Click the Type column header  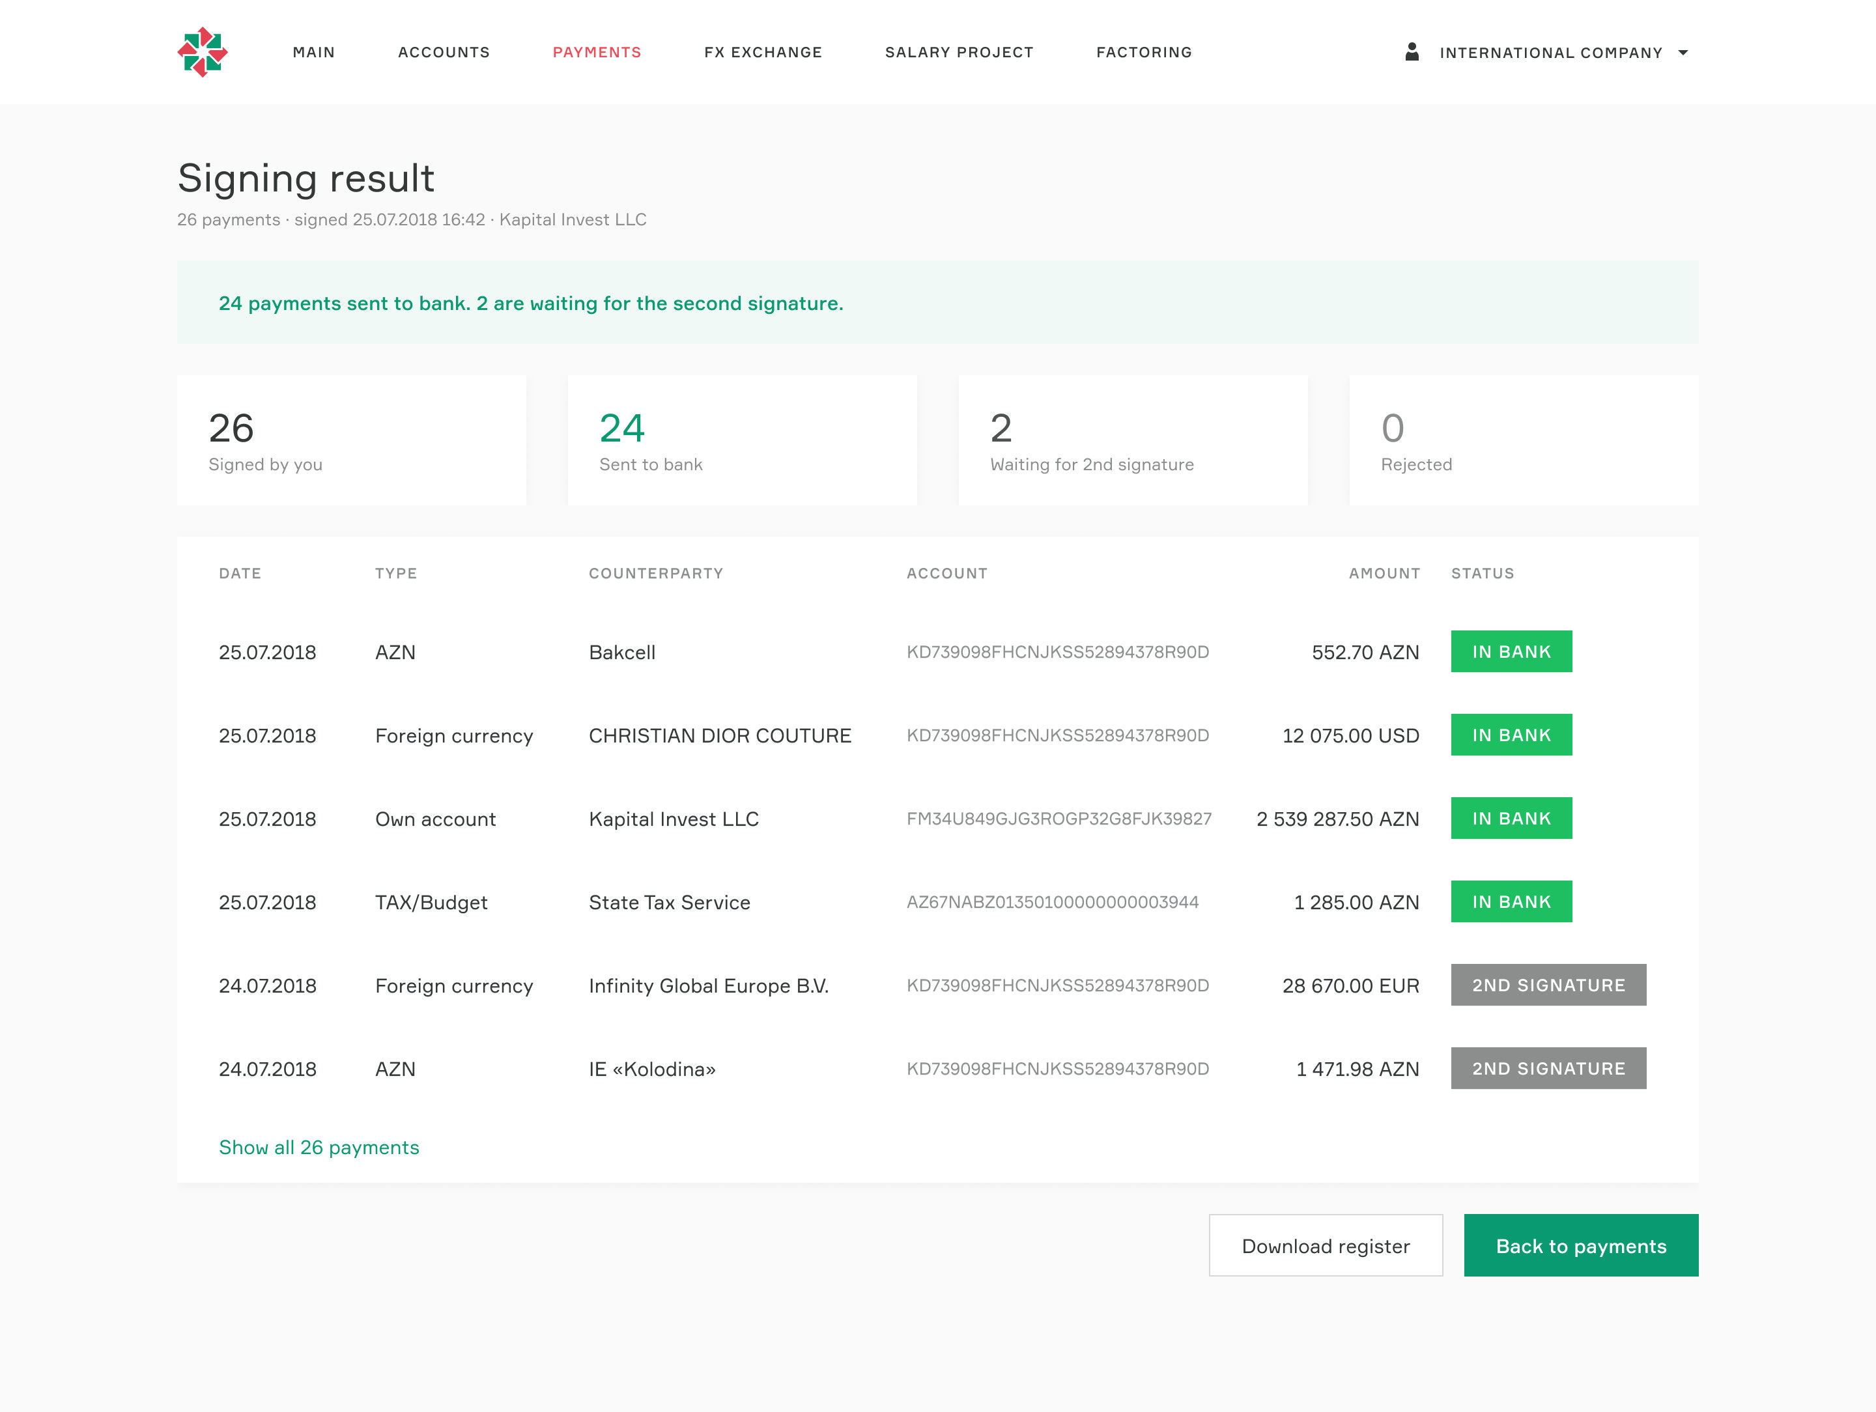point(396,573)
